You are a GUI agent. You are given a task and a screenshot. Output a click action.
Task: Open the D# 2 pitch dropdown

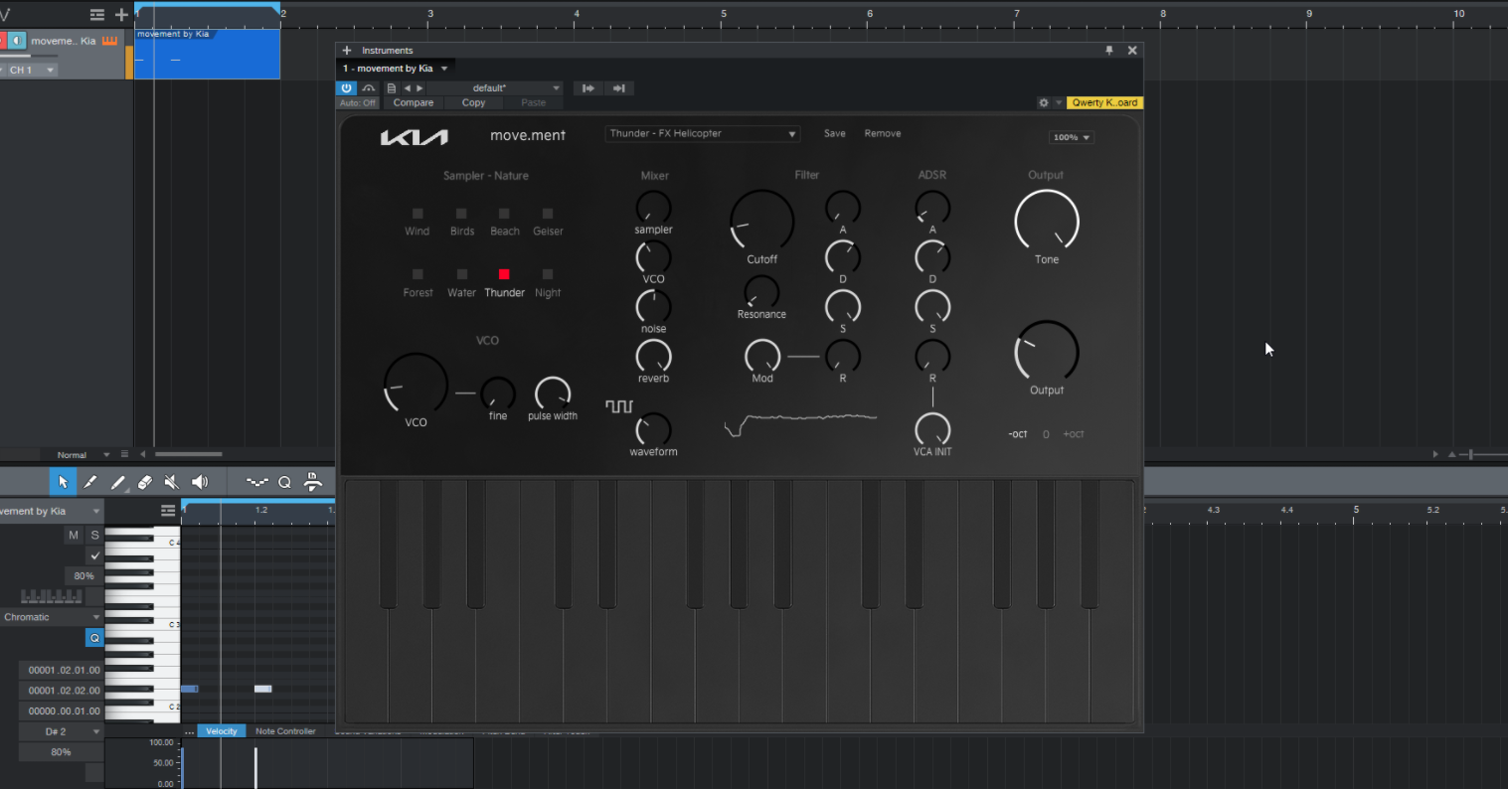point(61,731)
